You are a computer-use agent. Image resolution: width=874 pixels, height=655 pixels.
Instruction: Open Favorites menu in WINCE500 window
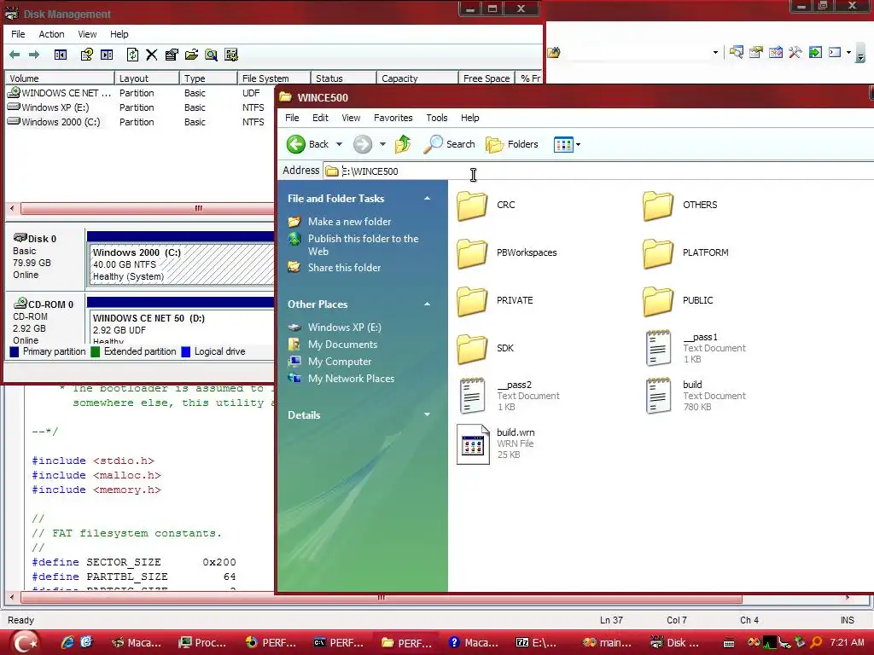(x=393, y=118)
